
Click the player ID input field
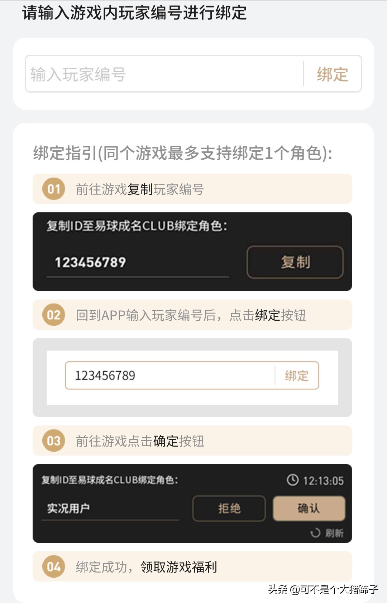click(x=163, y=74)
